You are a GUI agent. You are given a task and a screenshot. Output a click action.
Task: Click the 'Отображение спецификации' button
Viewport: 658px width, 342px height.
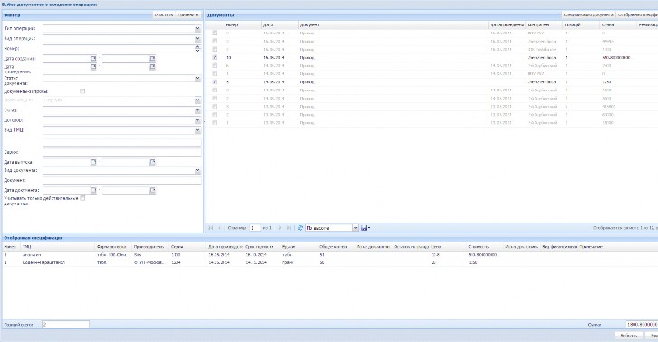[637, 14]
